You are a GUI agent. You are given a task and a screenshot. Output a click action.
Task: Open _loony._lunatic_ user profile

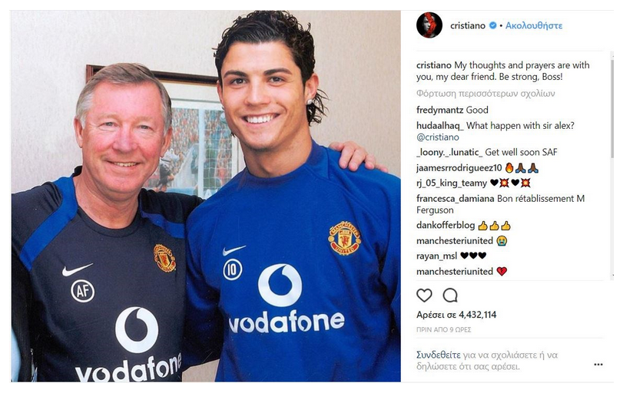click(x=449, y=152)
